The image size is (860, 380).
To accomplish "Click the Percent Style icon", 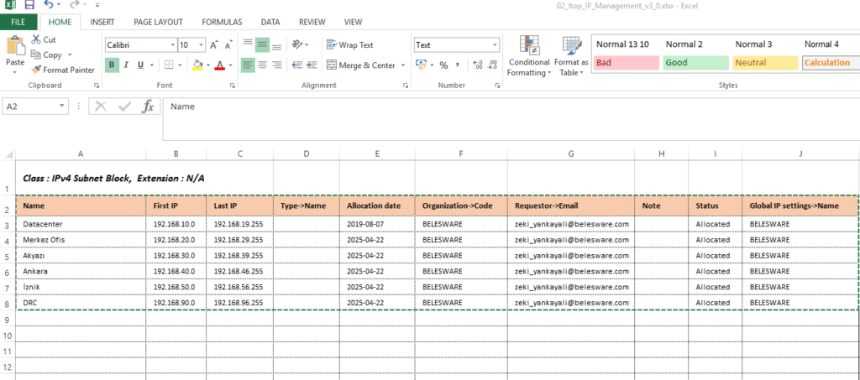I will click(x=443, y=65).
